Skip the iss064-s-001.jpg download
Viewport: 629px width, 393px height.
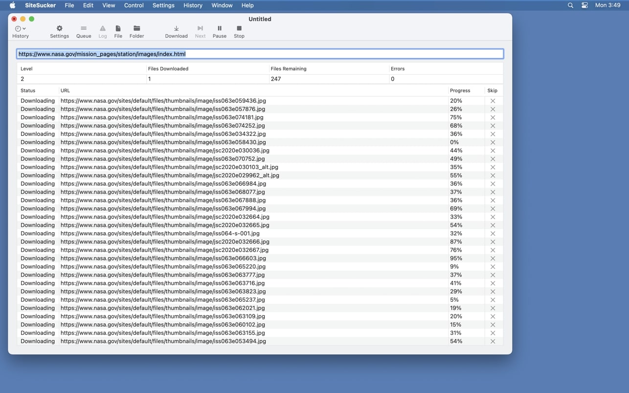coord(493,234)
